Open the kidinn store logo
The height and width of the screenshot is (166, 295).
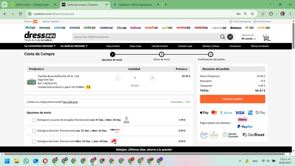pos(249,28)
